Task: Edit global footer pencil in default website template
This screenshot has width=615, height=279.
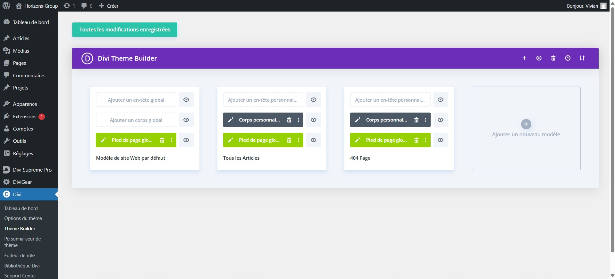Action: coord(103,140)
